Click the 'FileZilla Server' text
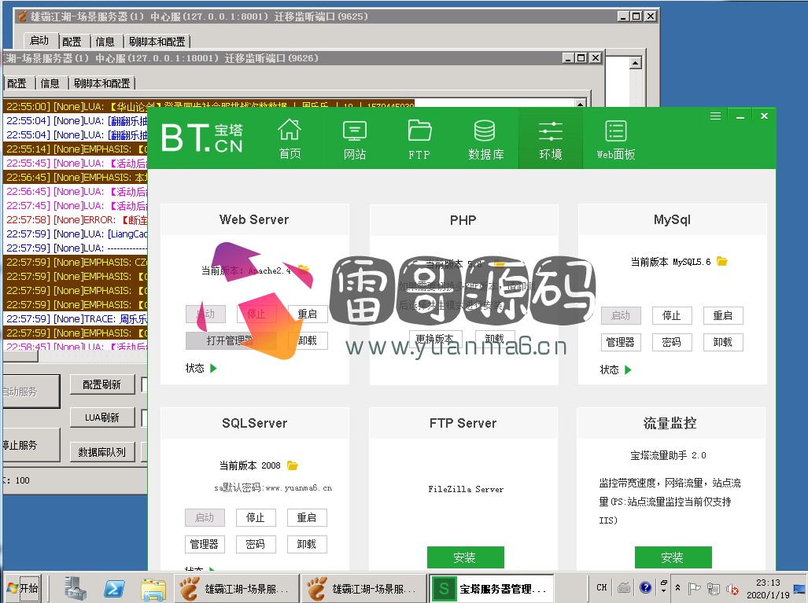This screenshot has width=808, height=603. 465,489
